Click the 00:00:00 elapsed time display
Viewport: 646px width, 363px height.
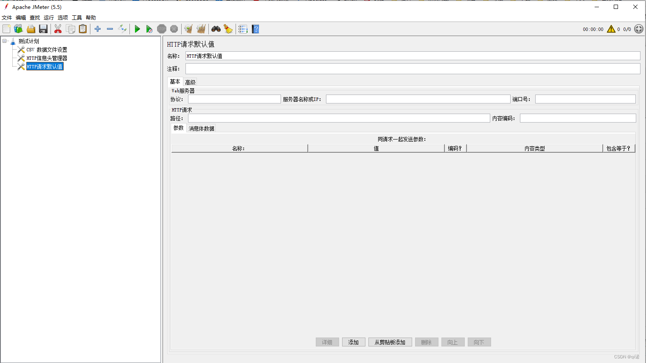(593, 29)
